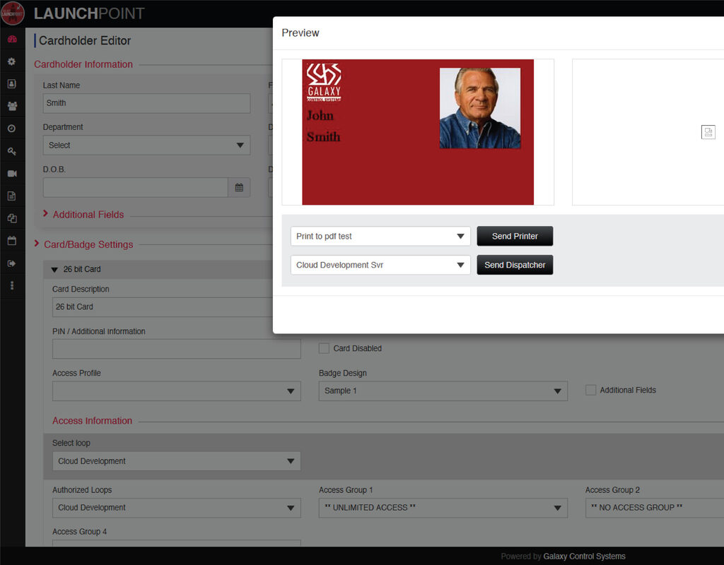This screenshot has width=724, height=565.
Task: Click the Last Name input field
Action: tap(146, 103)
